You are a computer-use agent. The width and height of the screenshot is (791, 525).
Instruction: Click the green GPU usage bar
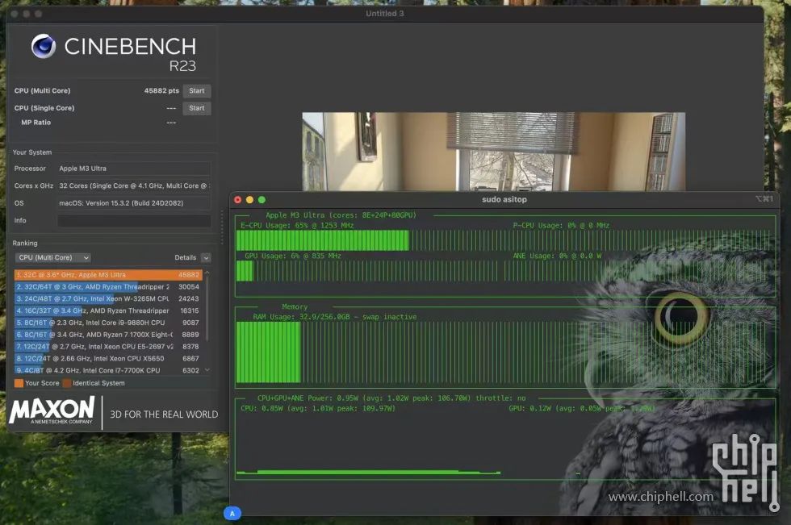[245, 271]
